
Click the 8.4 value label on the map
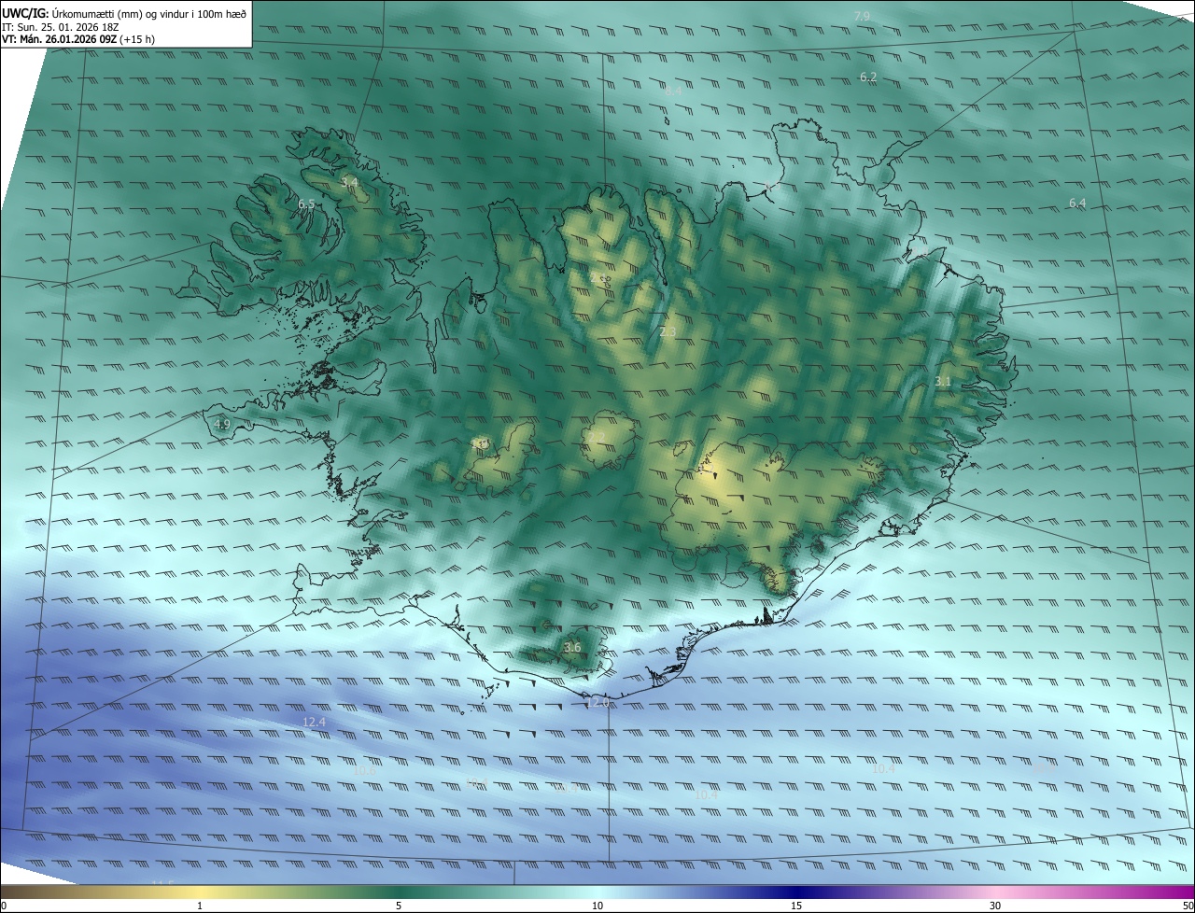point(673,91)
